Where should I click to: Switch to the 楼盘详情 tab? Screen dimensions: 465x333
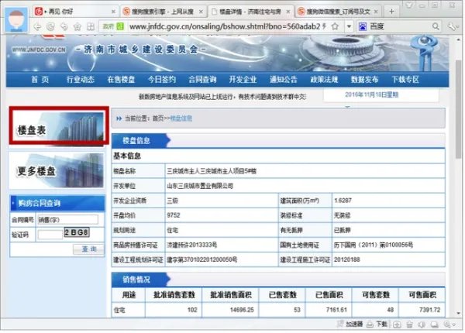(250, 12)
